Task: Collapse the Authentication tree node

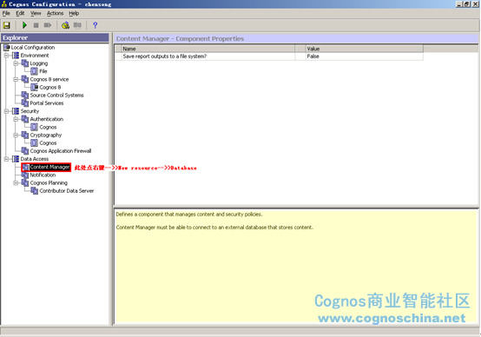Action: [x=16, y=119]
